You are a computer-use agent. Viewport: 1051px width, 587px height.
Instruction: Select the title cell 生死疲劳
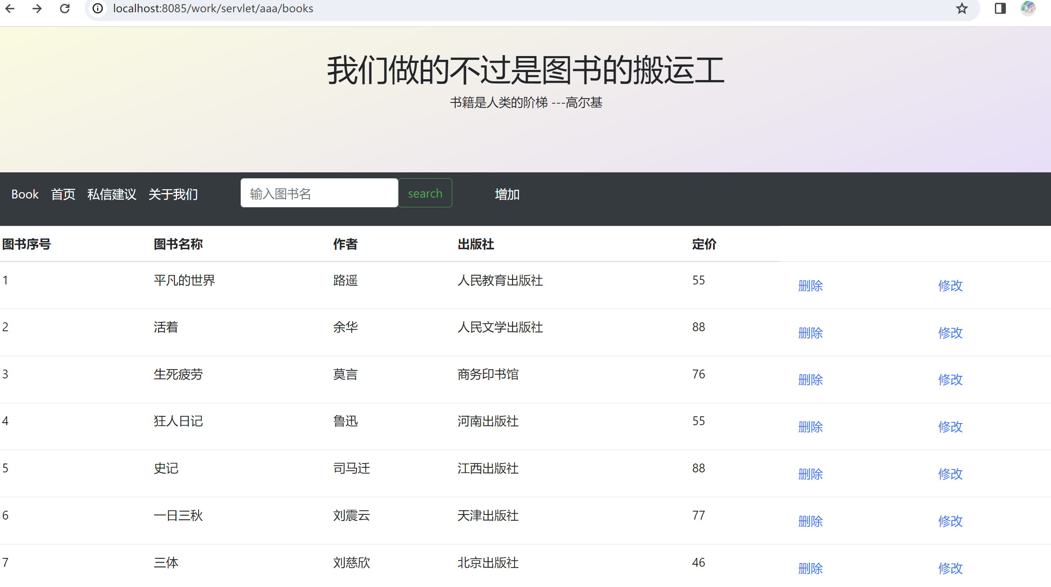[178, 374]
